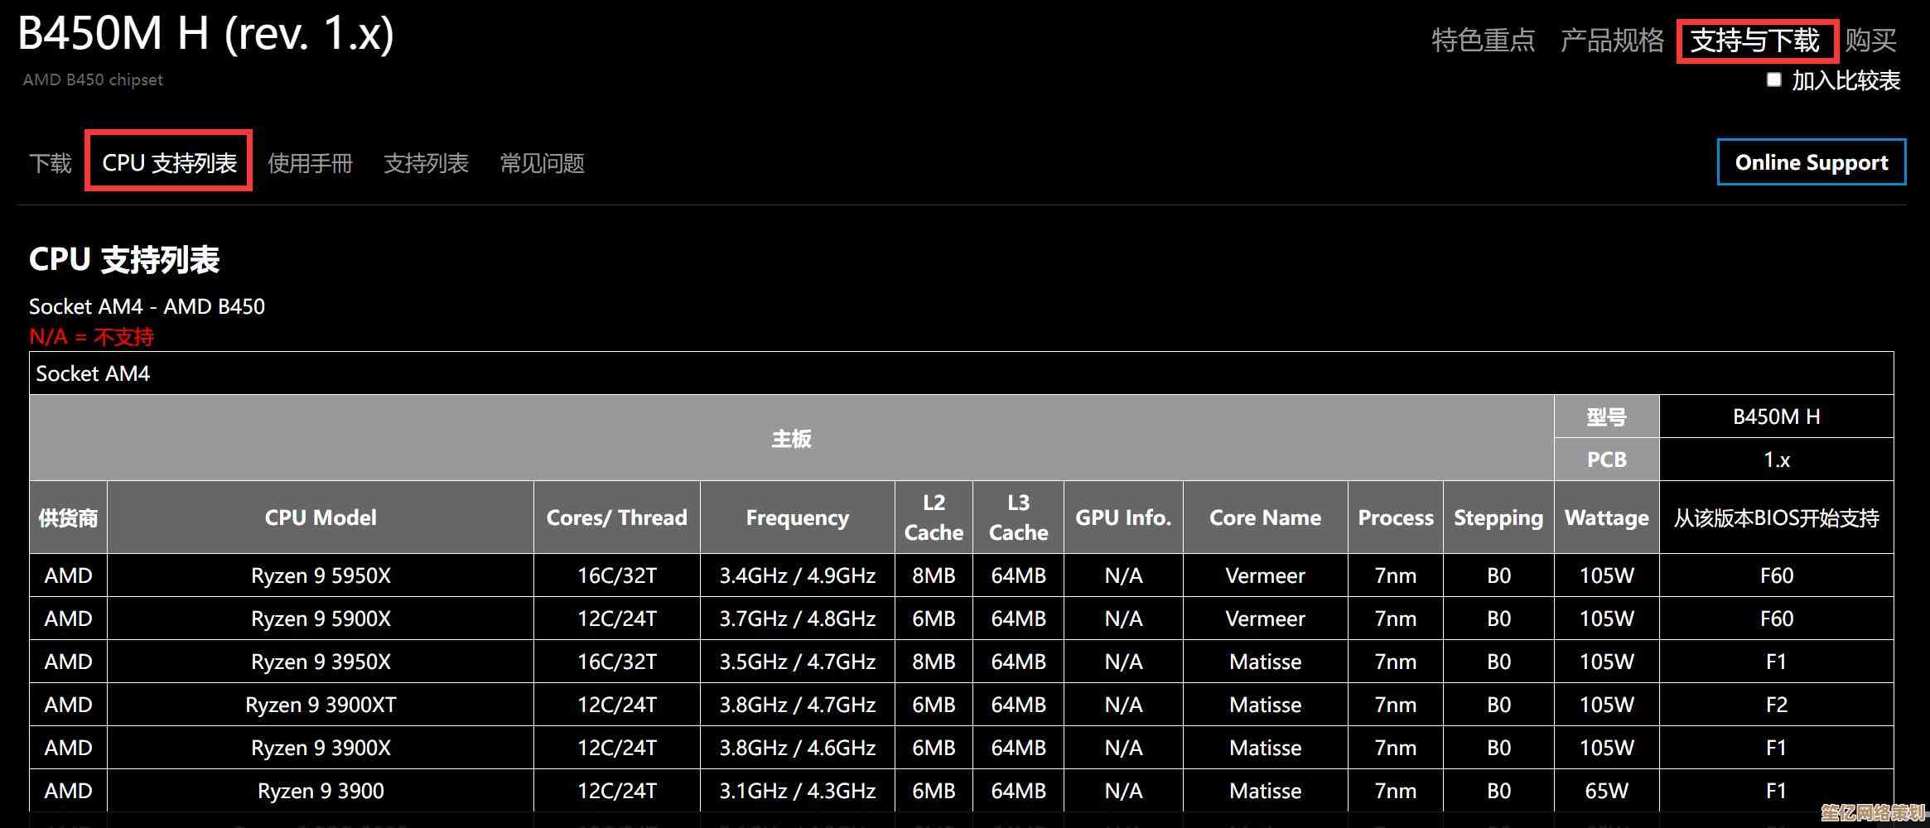Open the 使用手冊 tab
Image resolution: width=1930 pixels, height=828 pixels.
pyautogui.click(x=310, y=163)
